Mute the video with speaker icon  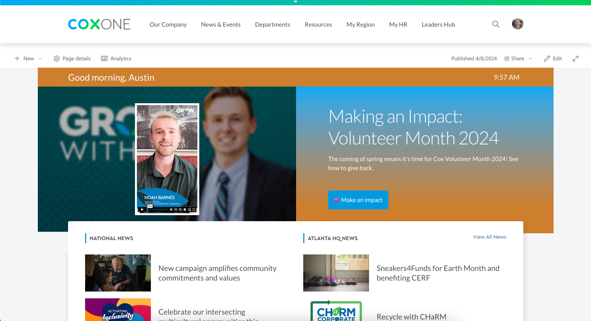point(171,209)
